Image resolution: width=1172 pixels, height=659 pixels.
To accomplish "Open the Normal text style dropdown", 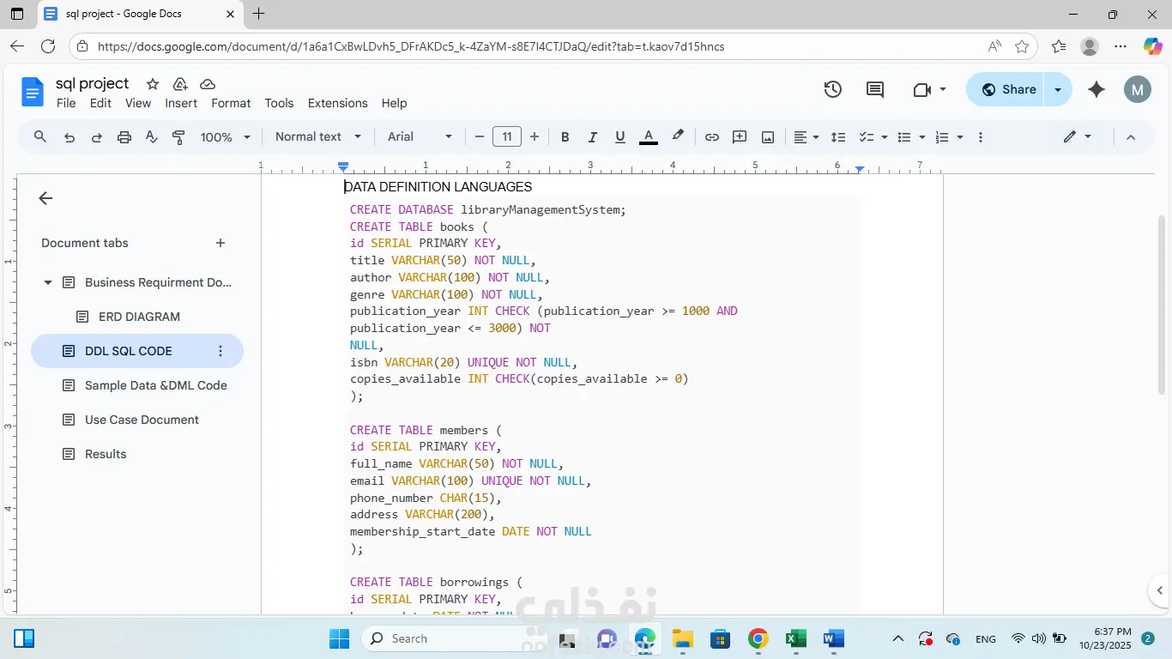I will click(318, 137).
